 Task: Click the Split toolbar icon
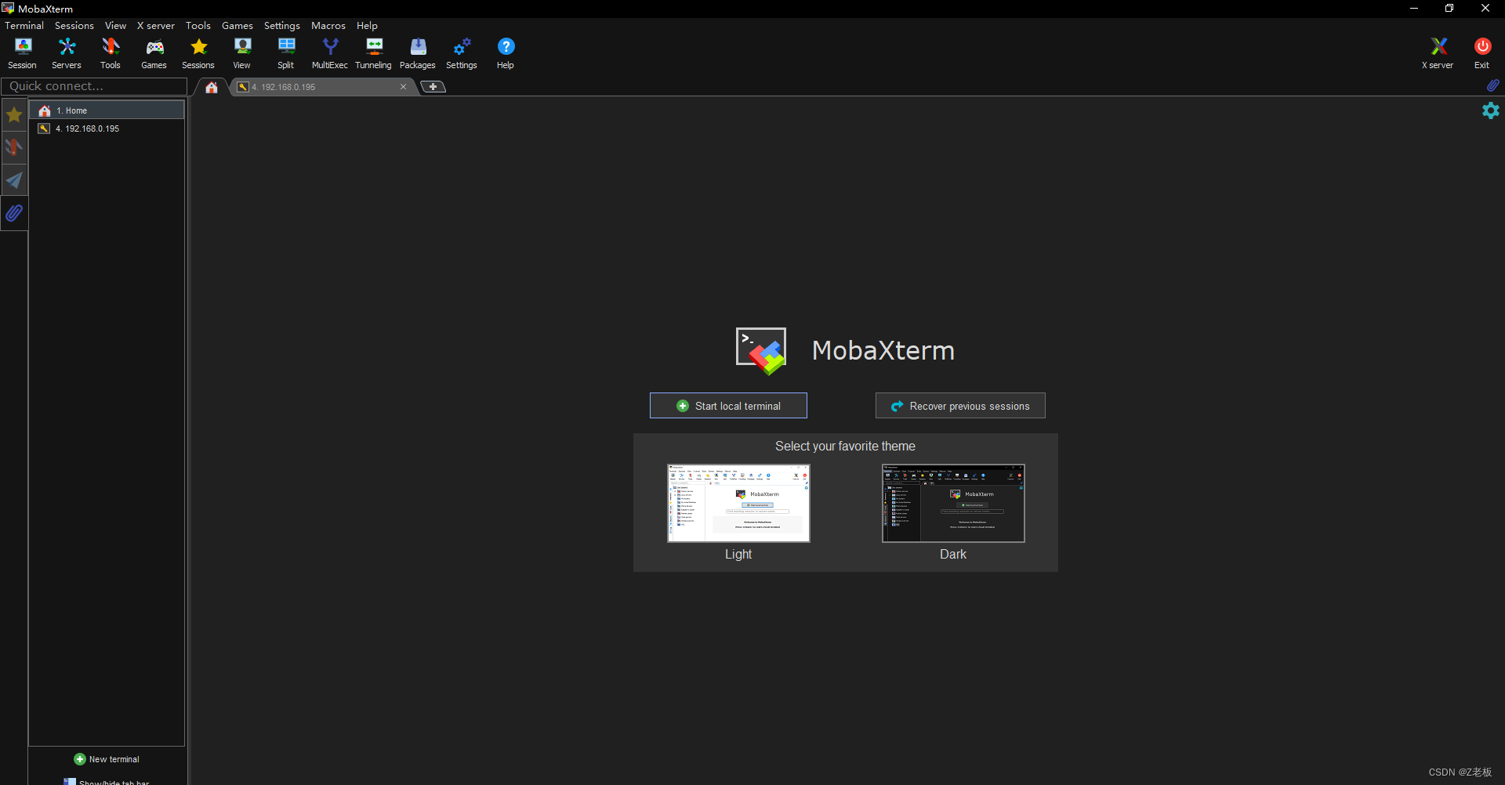coord(286,53)
